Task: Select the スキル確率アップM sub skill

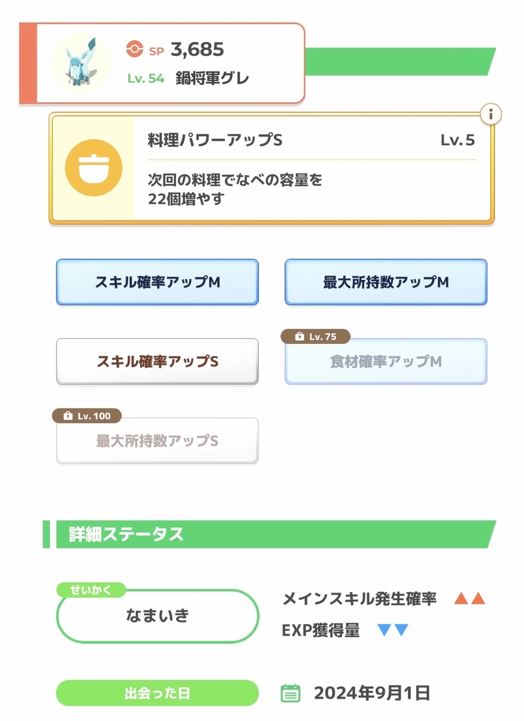Action: pyautogui.click(x=157, y=282)
